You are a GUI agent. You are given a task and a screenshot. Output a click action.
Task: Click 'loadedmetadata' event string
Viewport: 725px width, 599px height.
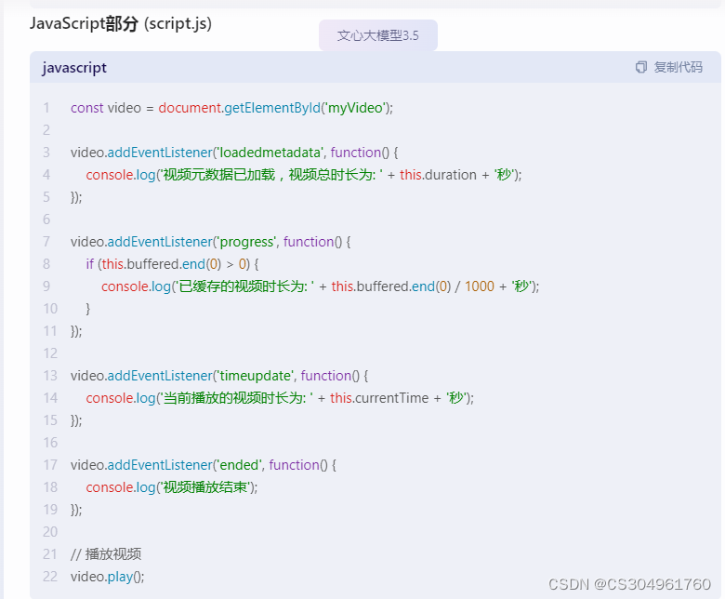(270, 153)
